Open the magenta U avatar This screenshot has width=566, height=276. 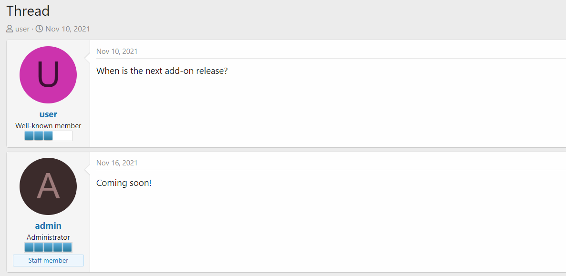coord(48,75)
